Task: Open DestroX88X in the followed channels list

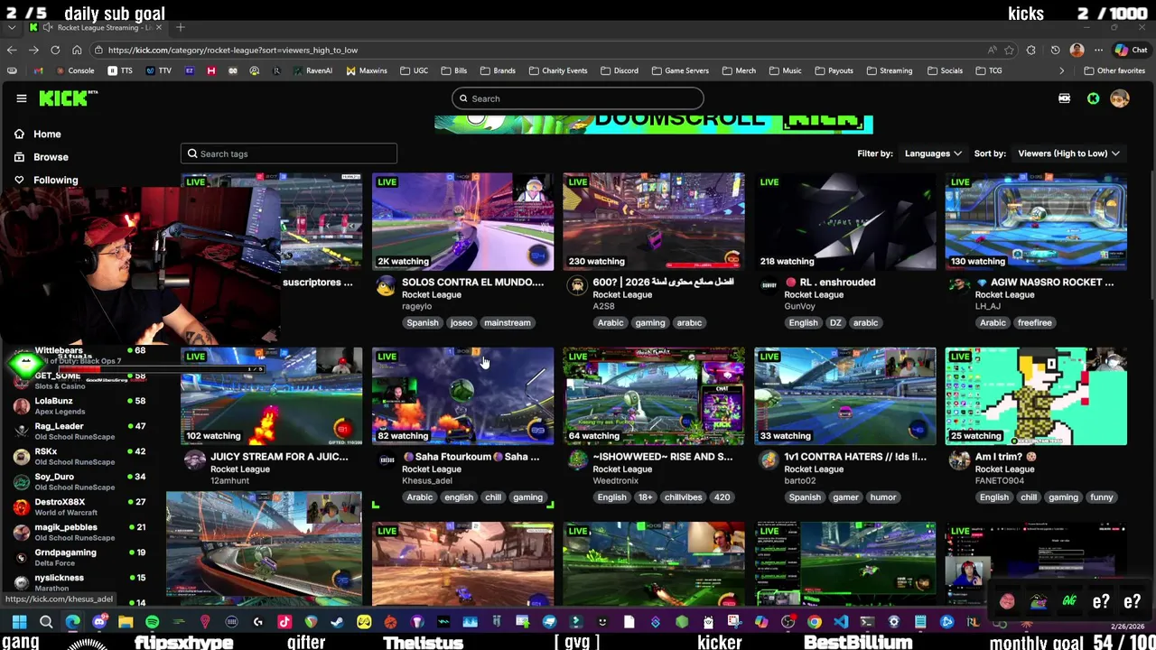Action: click(x=79, y=507)
